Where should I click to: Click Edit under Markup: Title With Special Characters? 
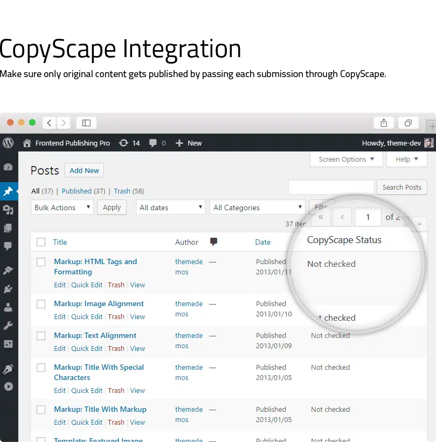point(60,390)
